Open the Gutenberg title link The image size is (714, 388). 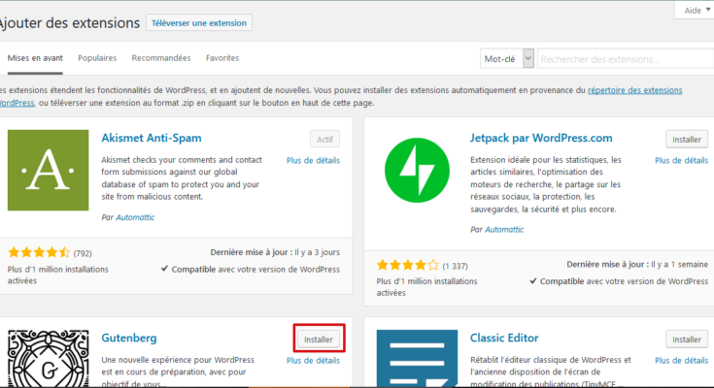coord(129,338)
